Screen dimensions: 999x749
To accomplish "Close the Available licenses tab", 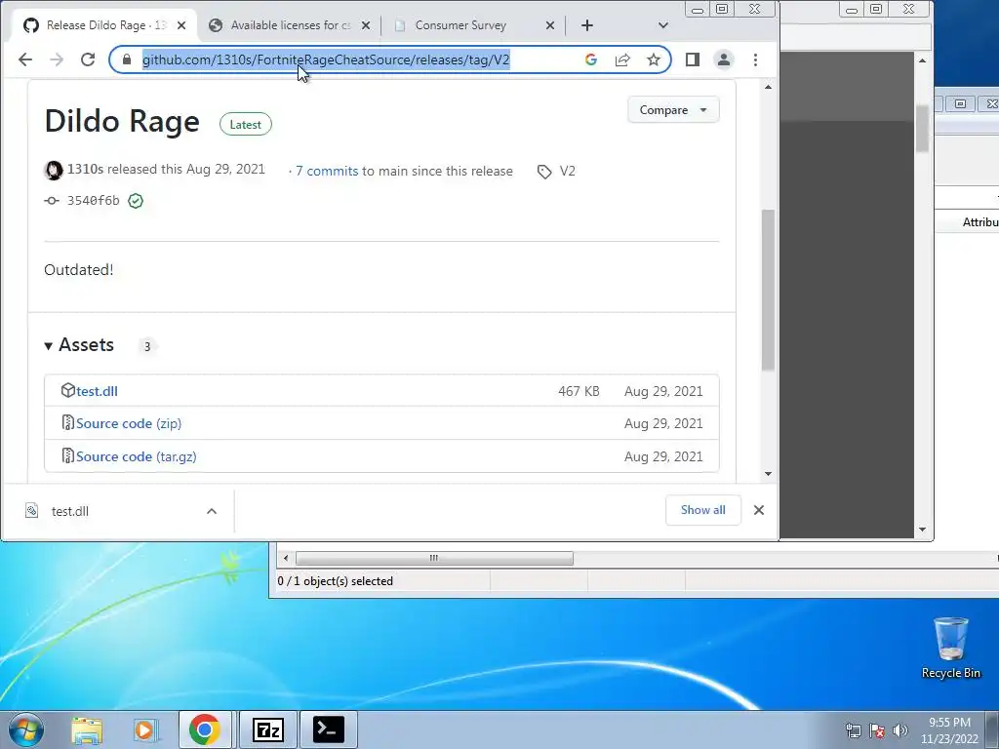I will pos(366,25).
